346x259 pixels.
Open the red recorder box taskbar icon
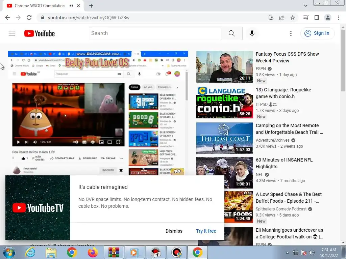[x=155, y=252]
